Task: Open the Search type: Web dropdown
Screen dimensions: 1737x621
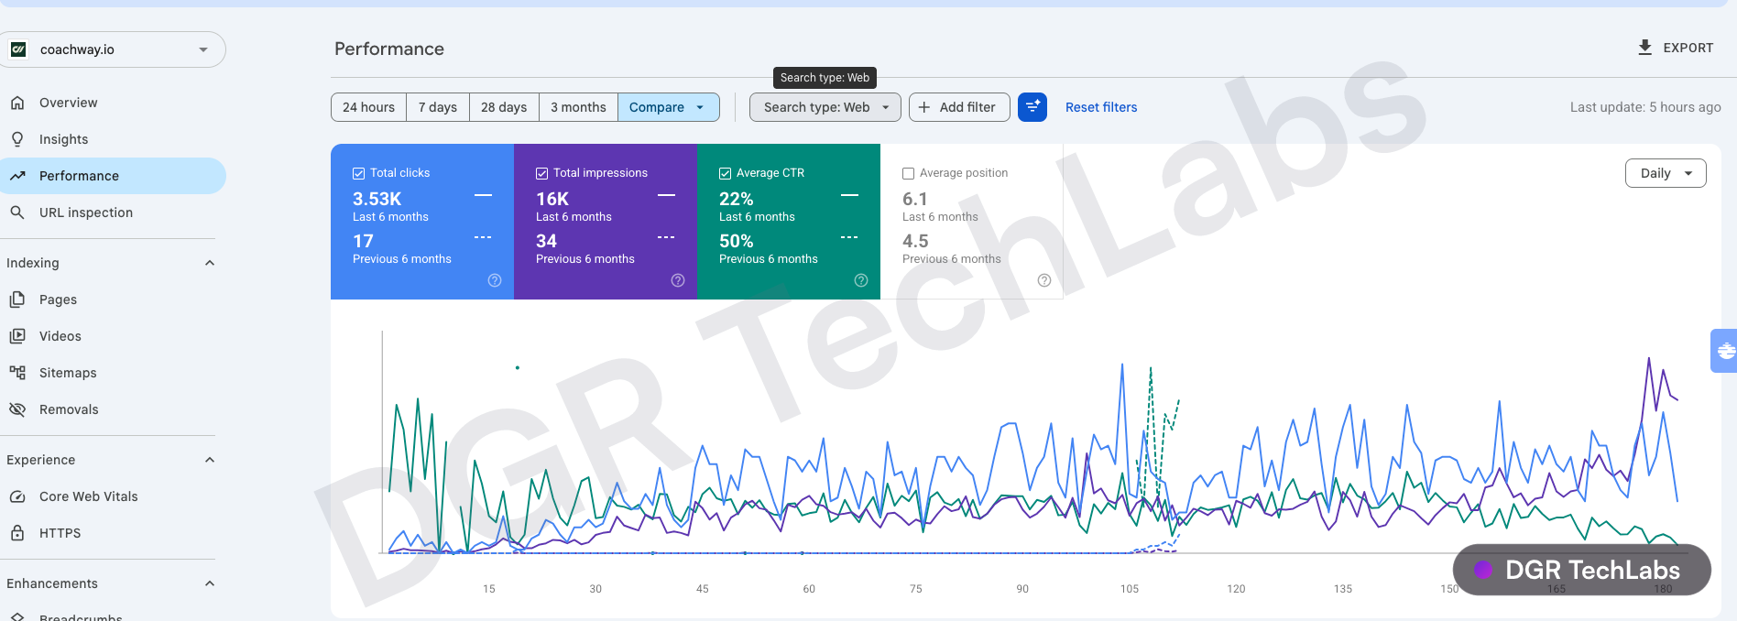Action: 825,107
